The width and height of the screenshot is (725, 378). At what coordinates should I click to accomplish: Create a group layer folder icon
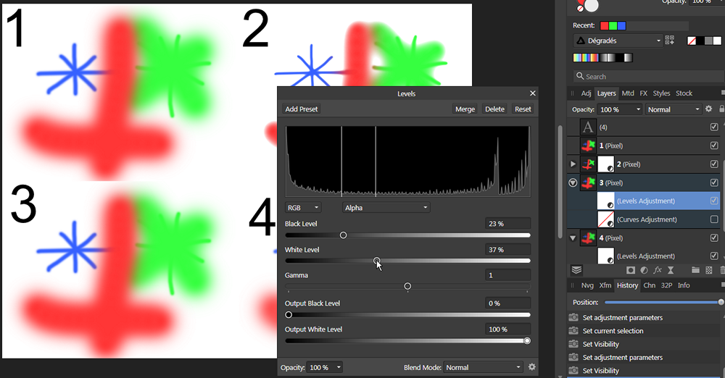tap(695, 270)
